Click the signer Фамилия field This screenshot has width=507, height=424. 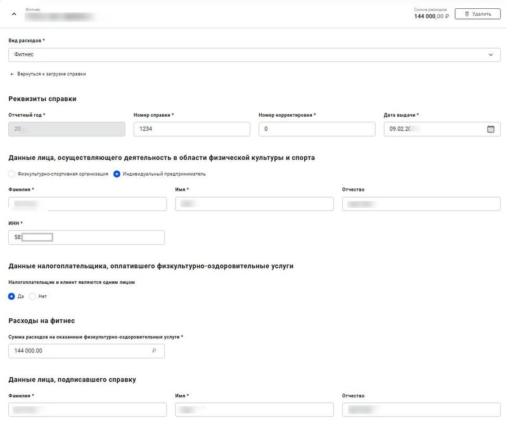[x=87, y=409]
